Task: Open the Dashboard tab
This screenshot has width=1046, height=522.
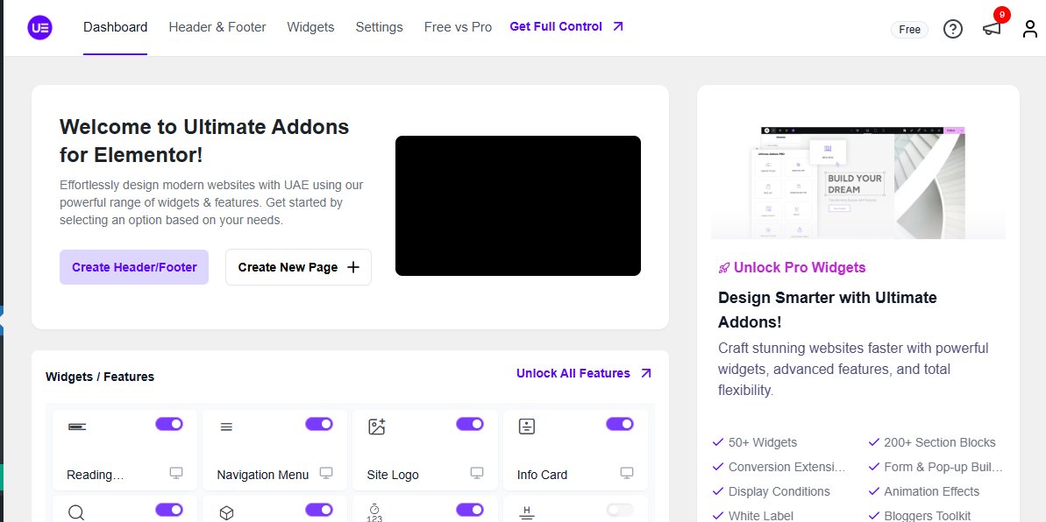Action: tap(116, 27)
